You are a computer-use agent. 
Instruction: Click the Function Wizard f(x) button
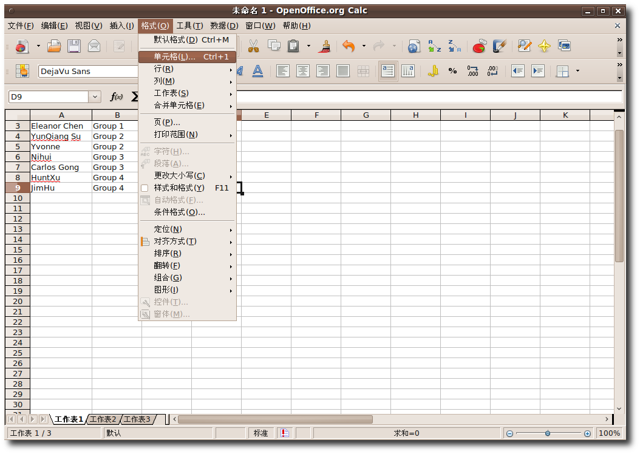[x=117, y=97]
